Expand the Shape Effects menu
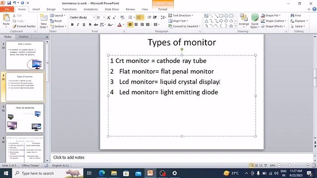317x178 pixels. click(273, 26)
